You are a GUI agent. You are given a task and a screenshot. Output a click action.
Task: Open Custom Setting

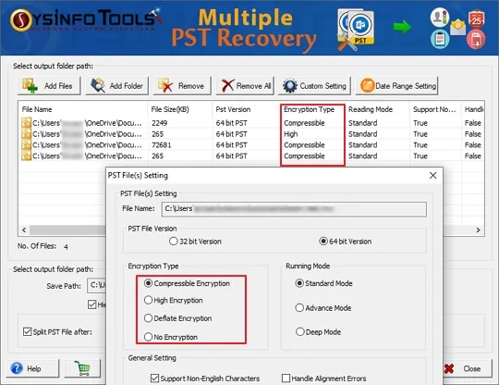[x=314, y=86]
